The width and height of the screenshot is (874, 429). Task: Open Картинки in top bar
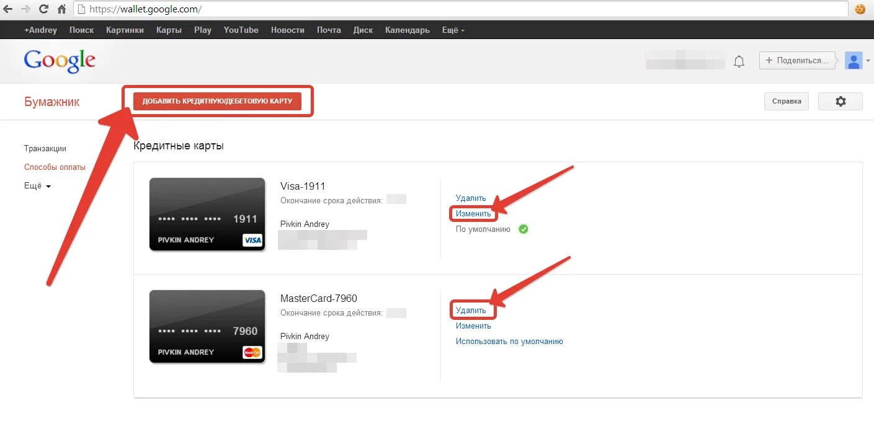125,30
